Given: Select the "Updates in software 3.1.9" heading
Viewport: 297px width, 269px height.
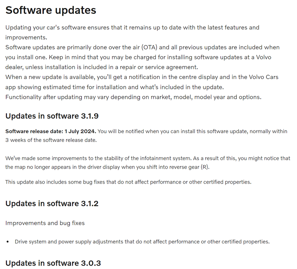Looking at the screenshot, I should point(52,116).
